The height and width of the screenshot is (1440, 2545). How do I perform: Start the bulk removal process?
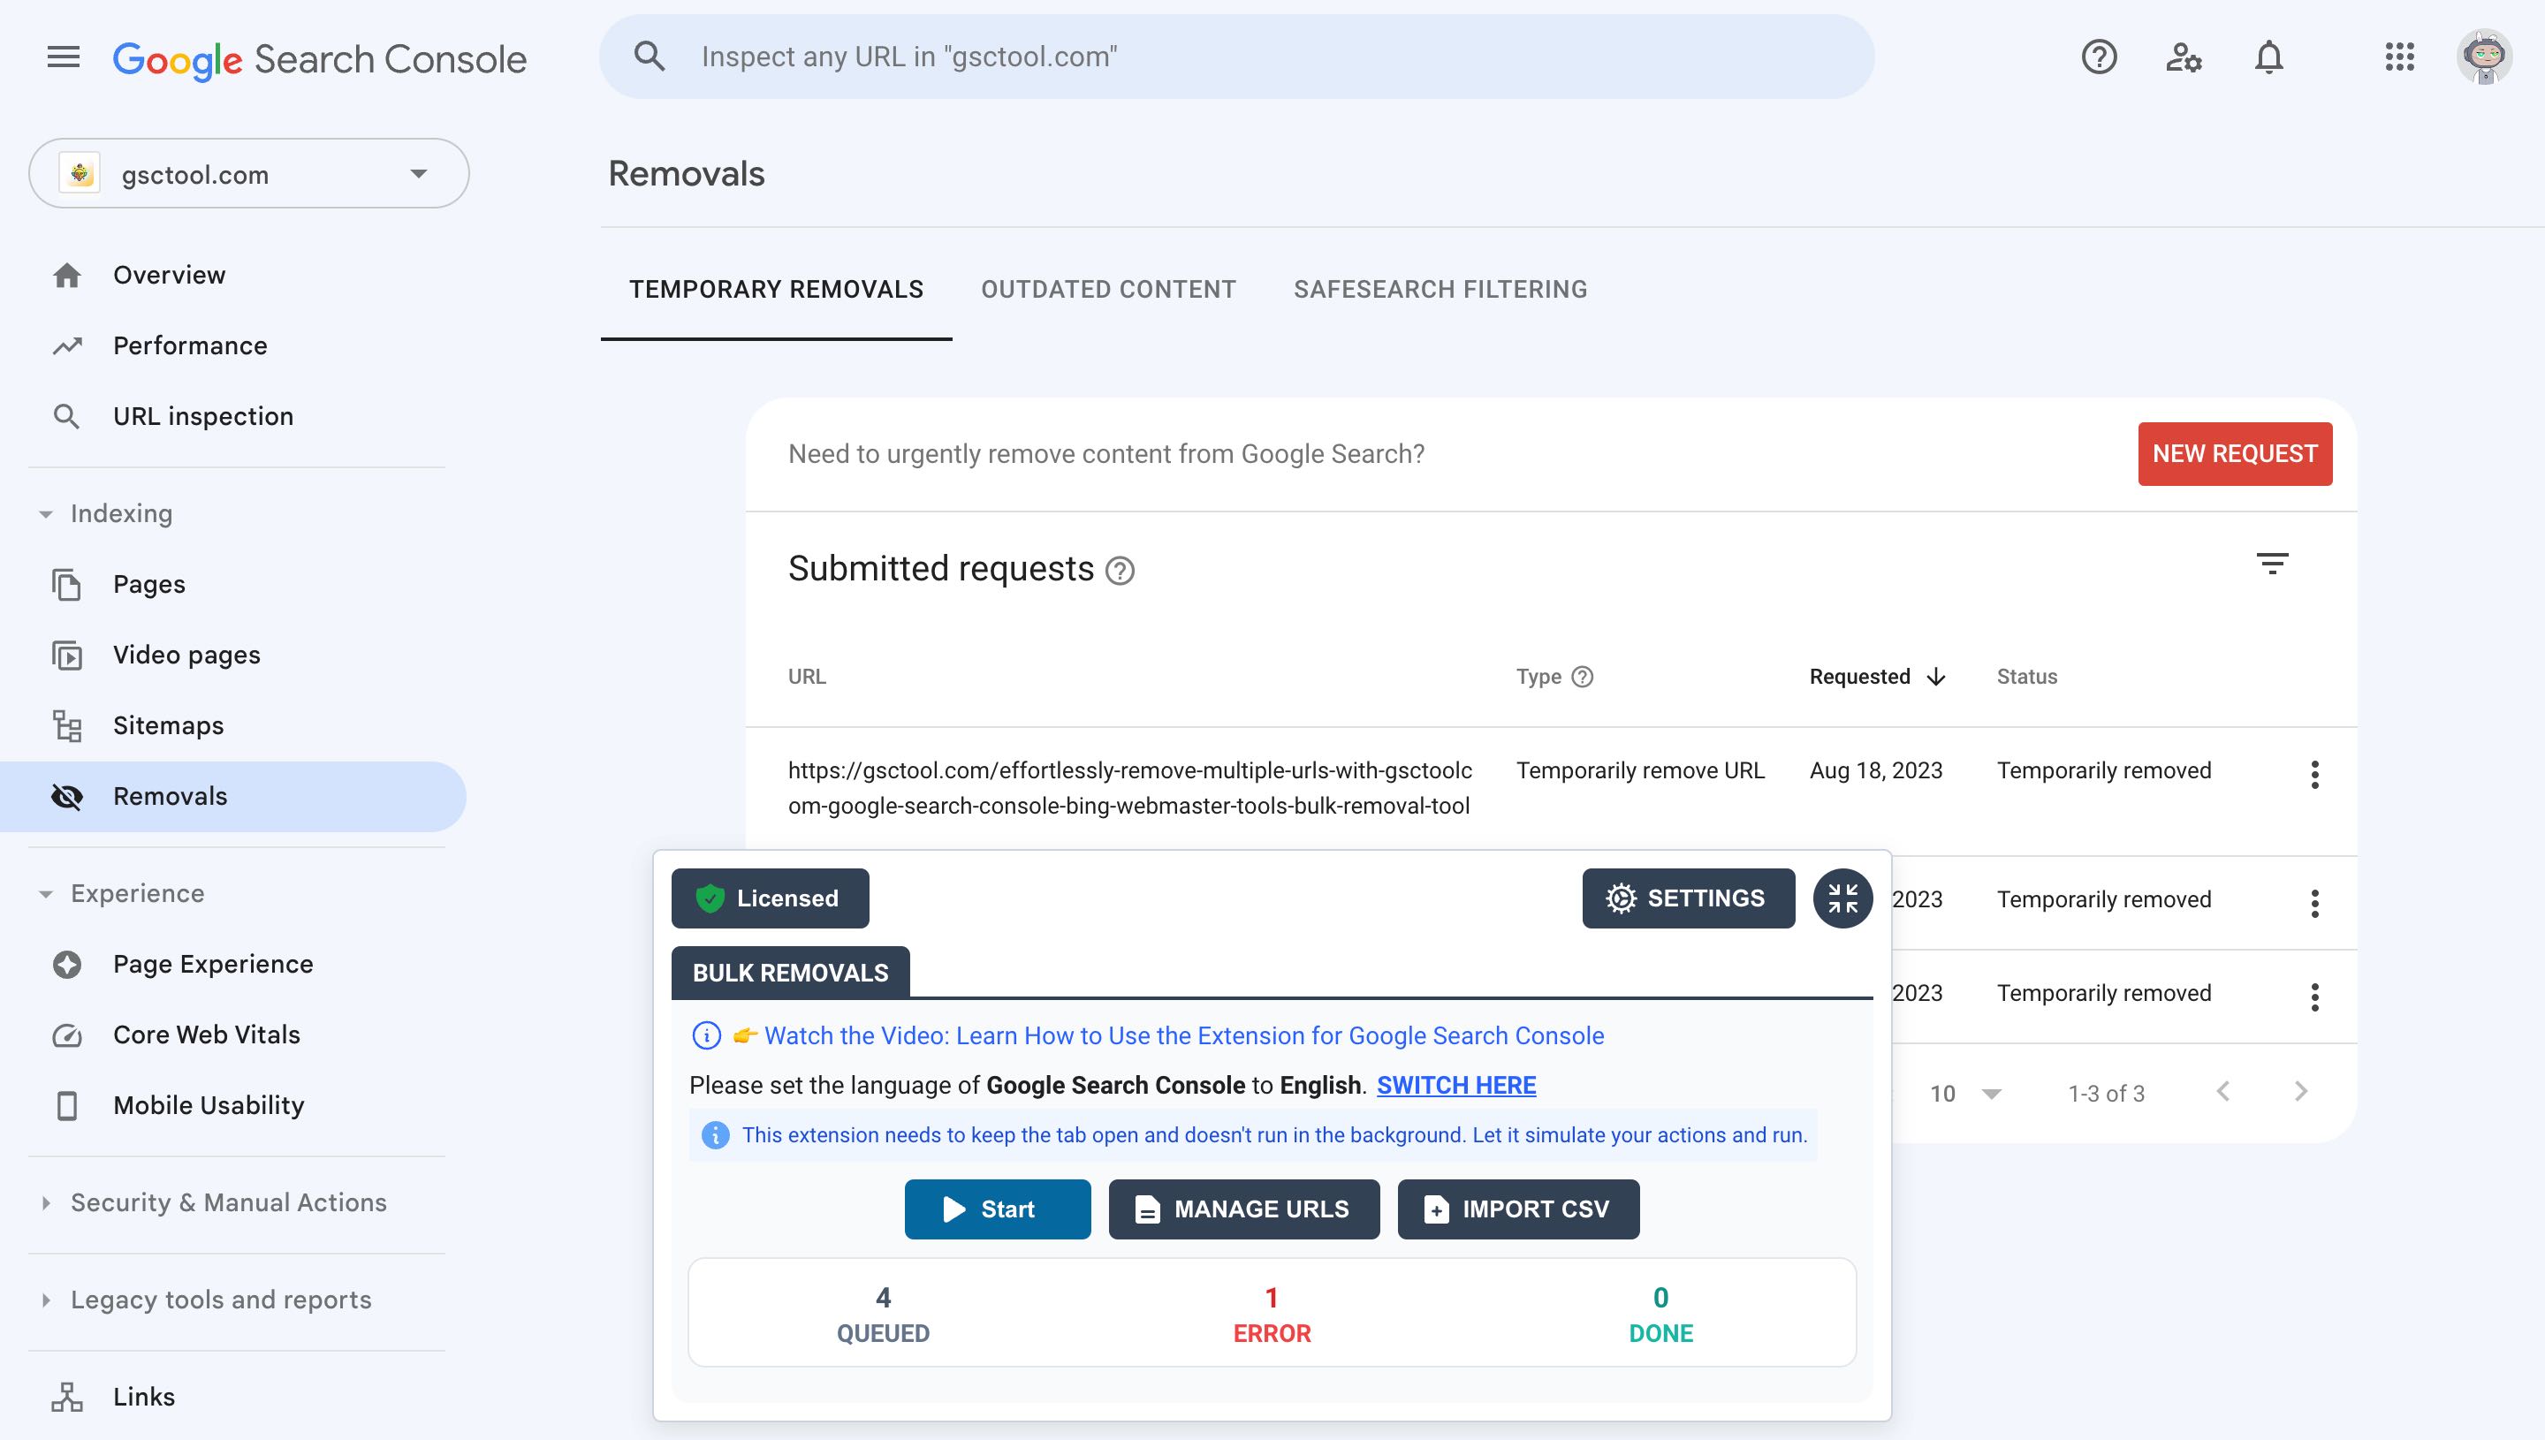pyautogui.click(x=997, y=1209)
